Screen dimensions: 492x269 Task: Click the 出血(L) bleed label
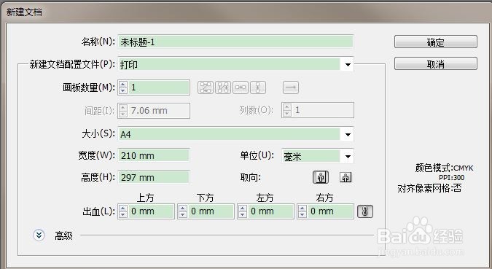(98, 211)
